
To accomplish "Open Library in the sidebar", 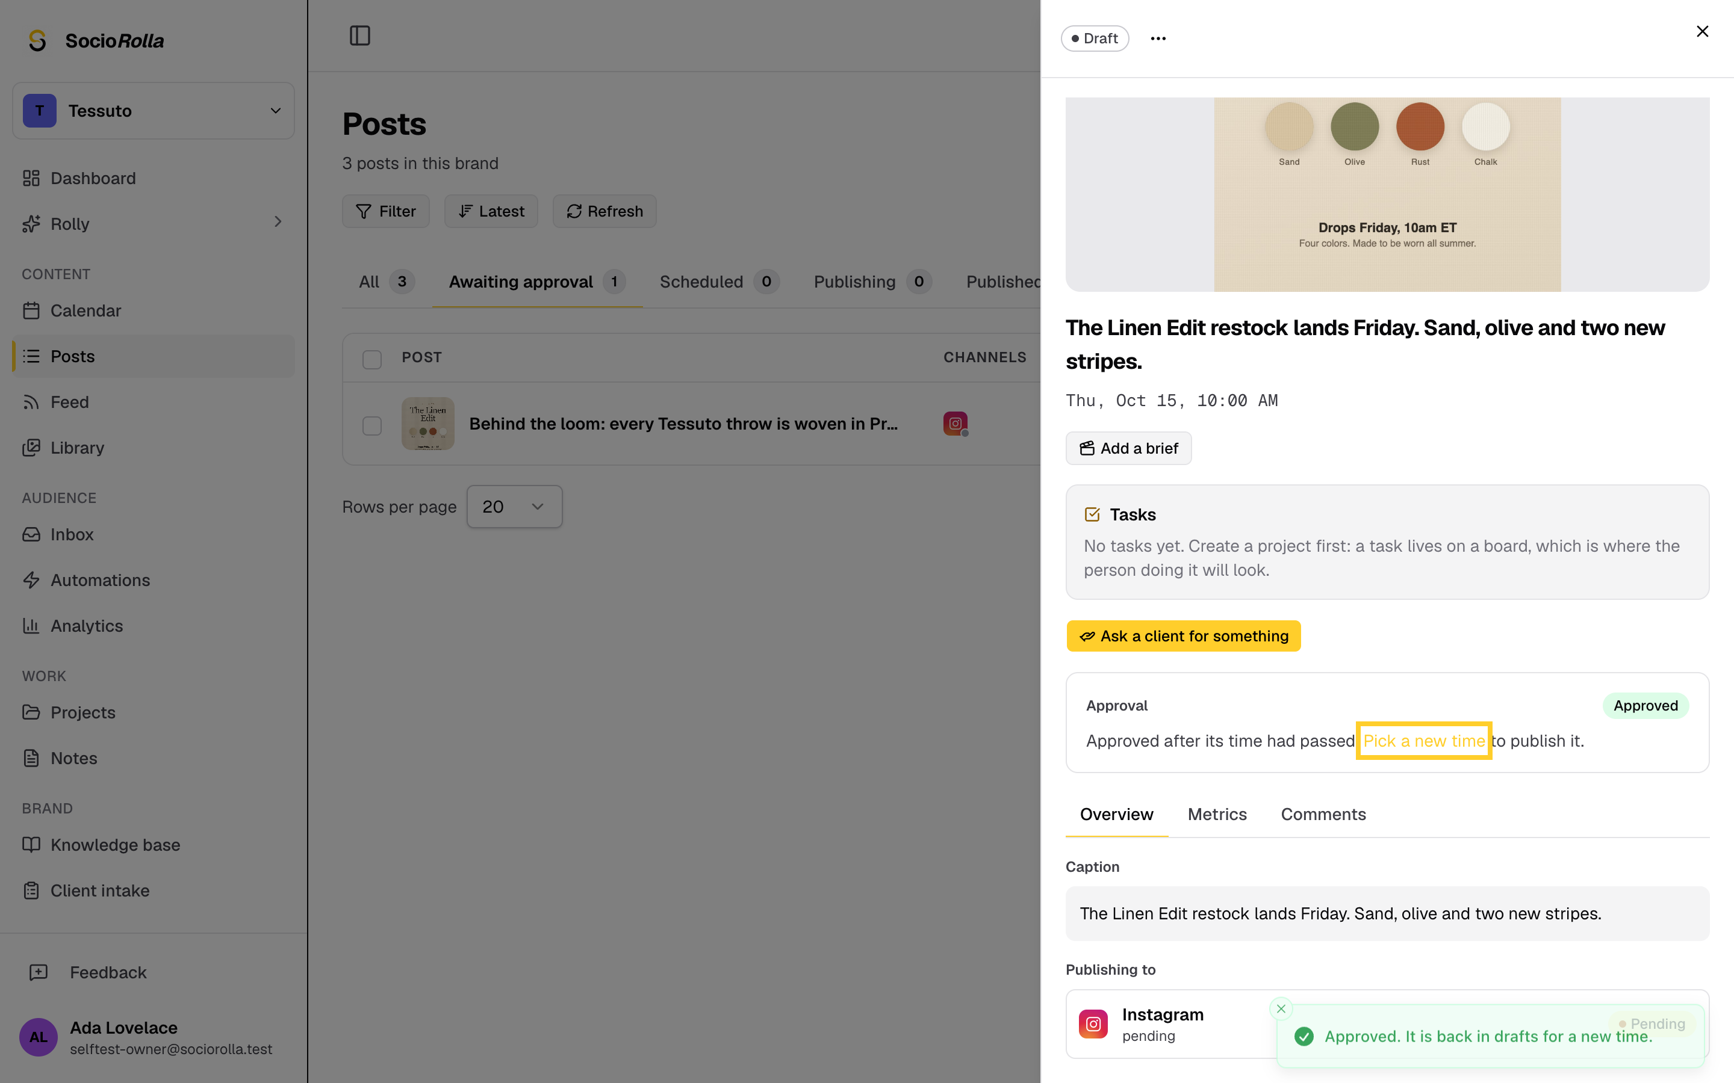I will pos(154,448).
